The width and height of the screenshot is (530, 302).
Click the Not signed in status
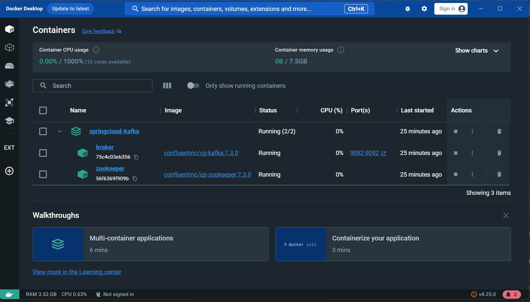[x=115, y=294]
